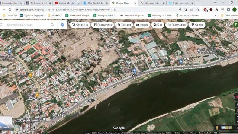This screenshot has height=134, width=238.
Task: Select the Pharmacies category chip
Action: click(177, 25)
